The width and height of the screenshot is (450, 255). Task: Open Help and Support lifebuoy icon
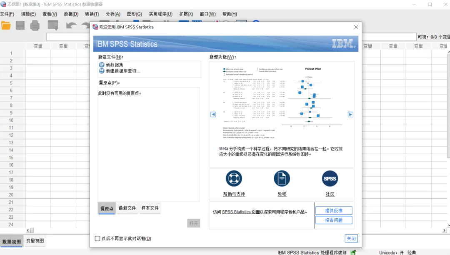234,178
